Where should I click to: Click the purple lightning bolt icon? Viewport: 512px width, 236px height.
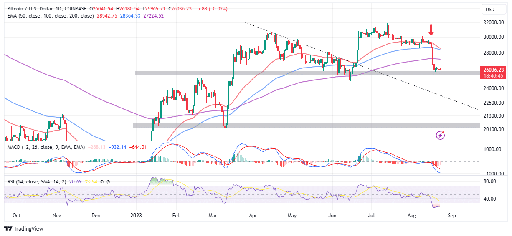pos(440,135)
